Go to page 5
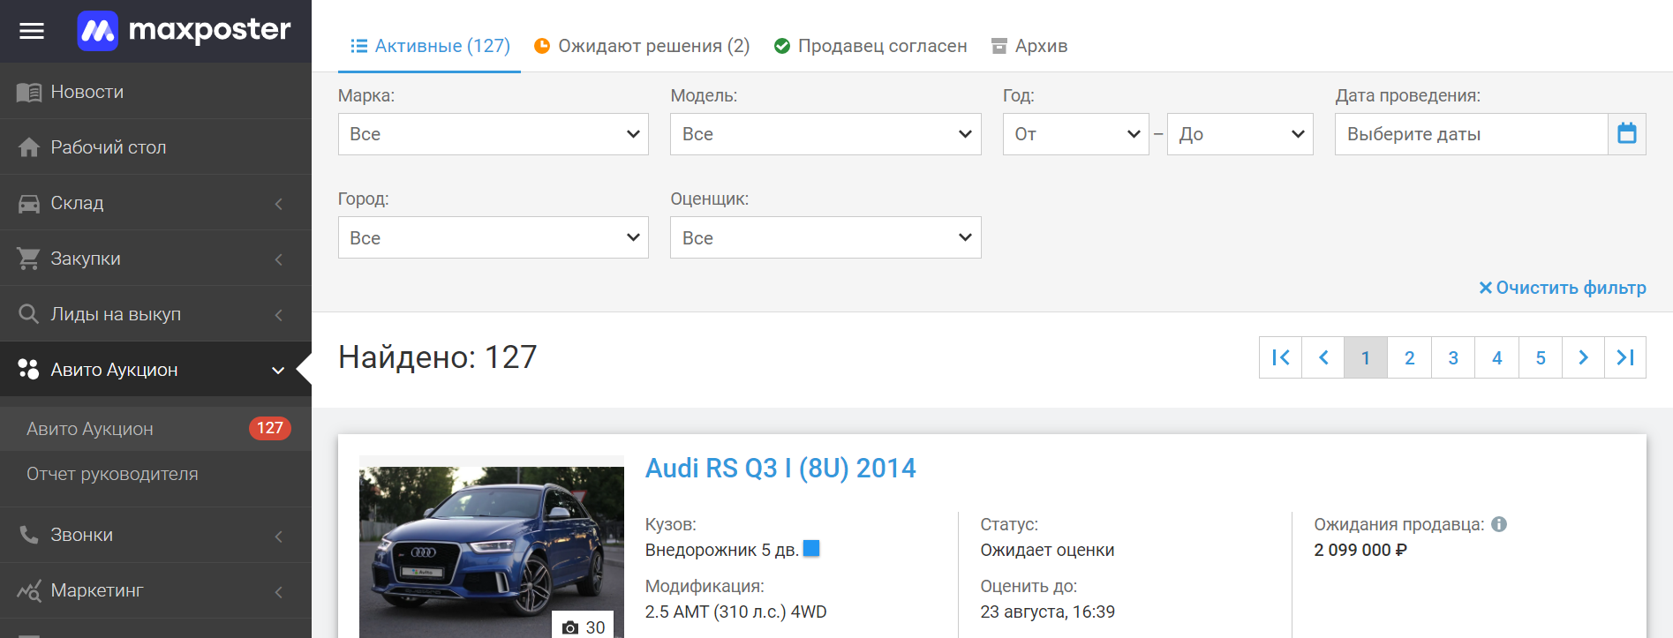1673x638 pixels. click(x=1541, y=357)
